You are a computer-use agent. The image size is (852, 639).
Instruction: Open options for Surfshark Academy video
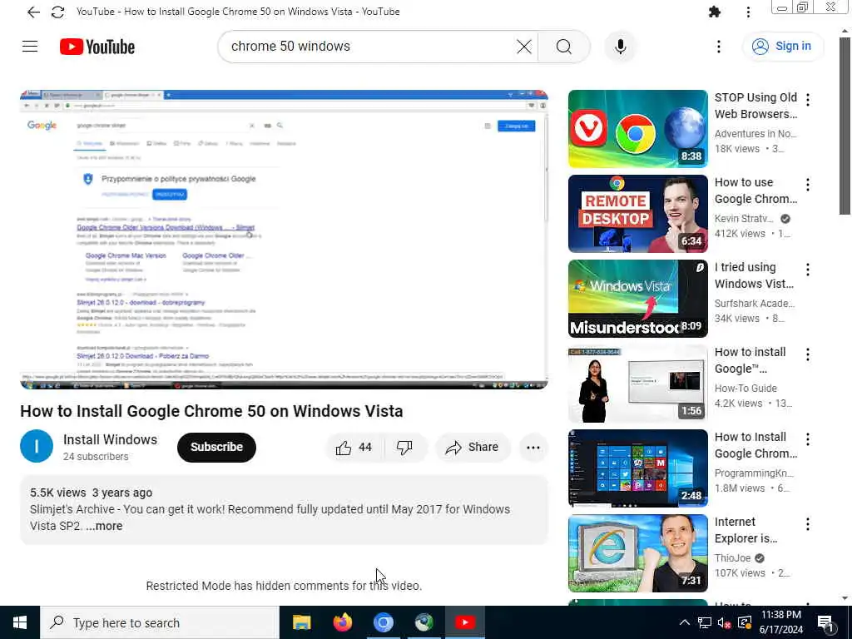tap(807, 270)
